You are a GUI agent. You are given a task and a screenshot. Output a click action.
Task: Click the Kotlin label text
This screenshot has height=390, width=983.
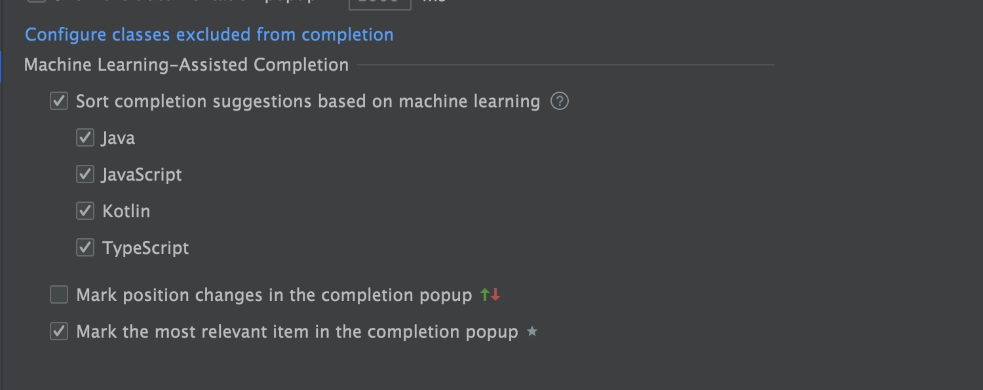coord(126,211)
